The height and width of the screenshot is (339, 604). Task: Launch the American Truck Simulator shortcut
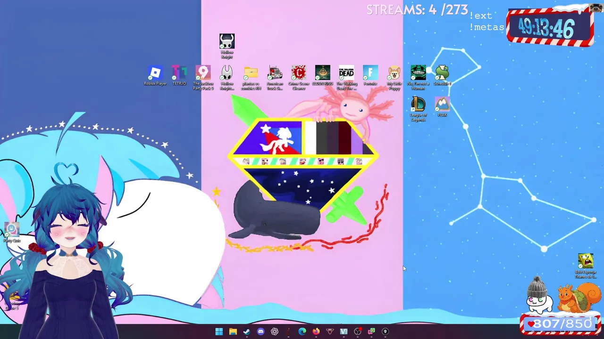[x=275, y=78]
